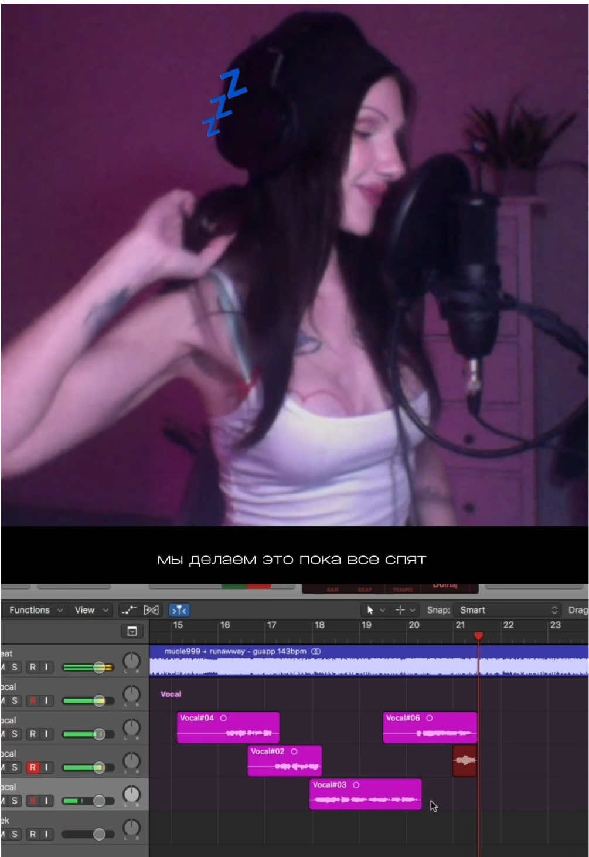Image resolution: width=589 pixels, height=857 pixels.
Task: Record-enable the bottom 'ek' track
Action: (33, 834)
